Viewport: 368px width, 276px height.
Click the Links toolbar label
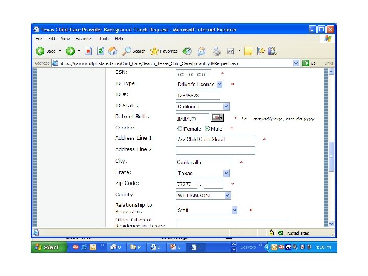[x=329, y=63]
